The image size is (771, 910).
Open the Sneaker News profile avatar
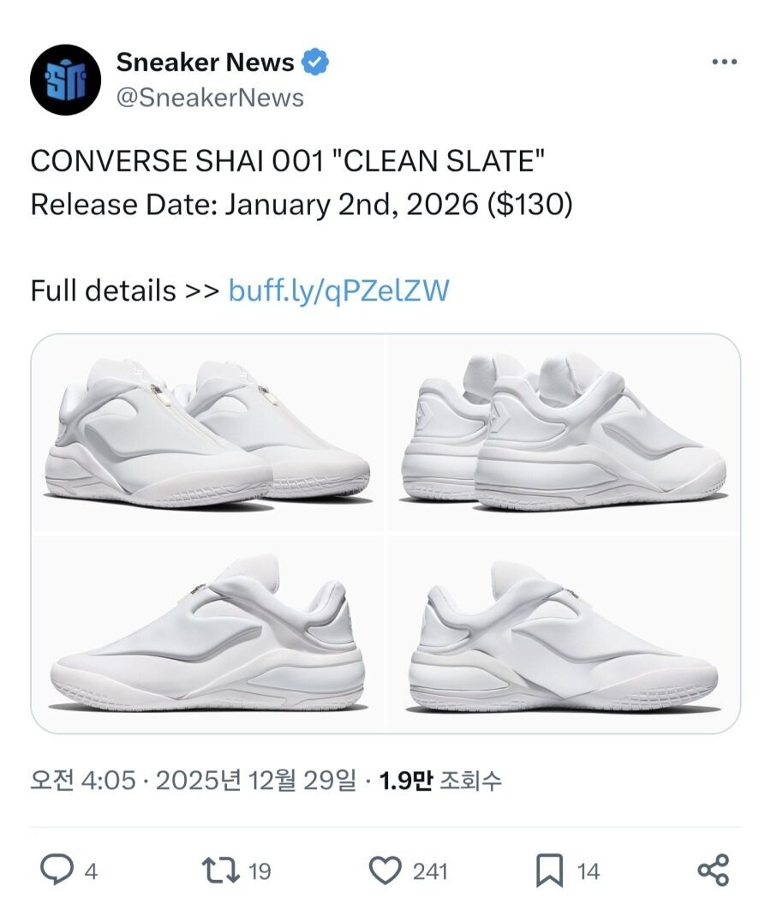[66, 81]
